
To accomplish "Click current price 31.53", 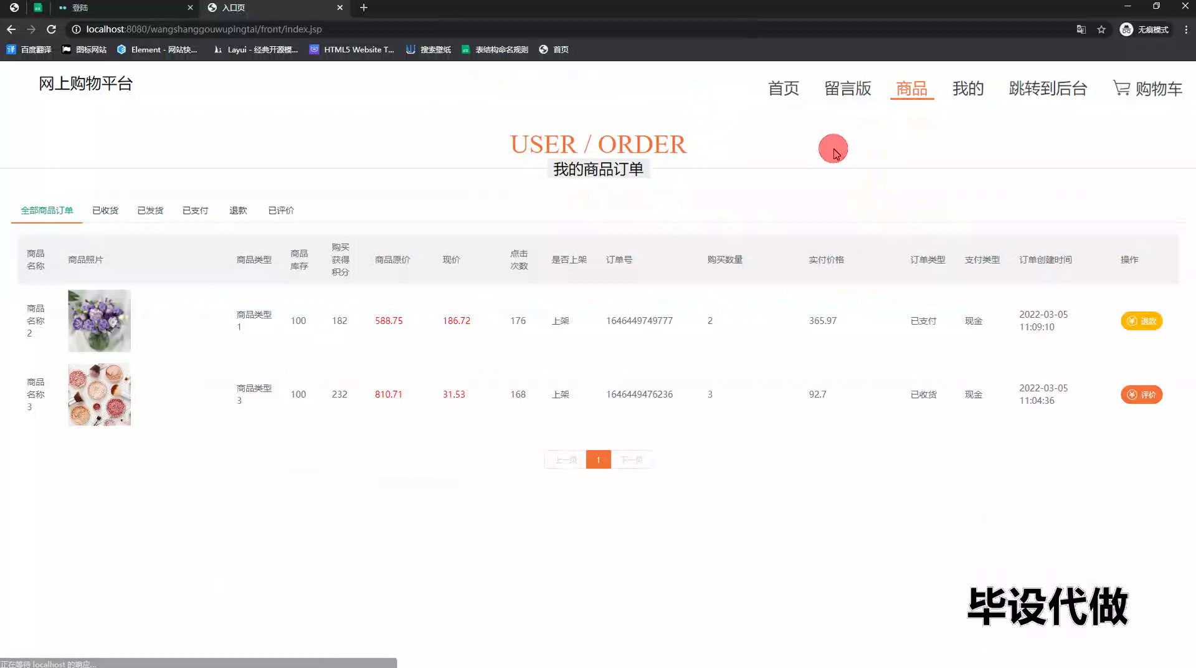I will [x=454, y=394].
